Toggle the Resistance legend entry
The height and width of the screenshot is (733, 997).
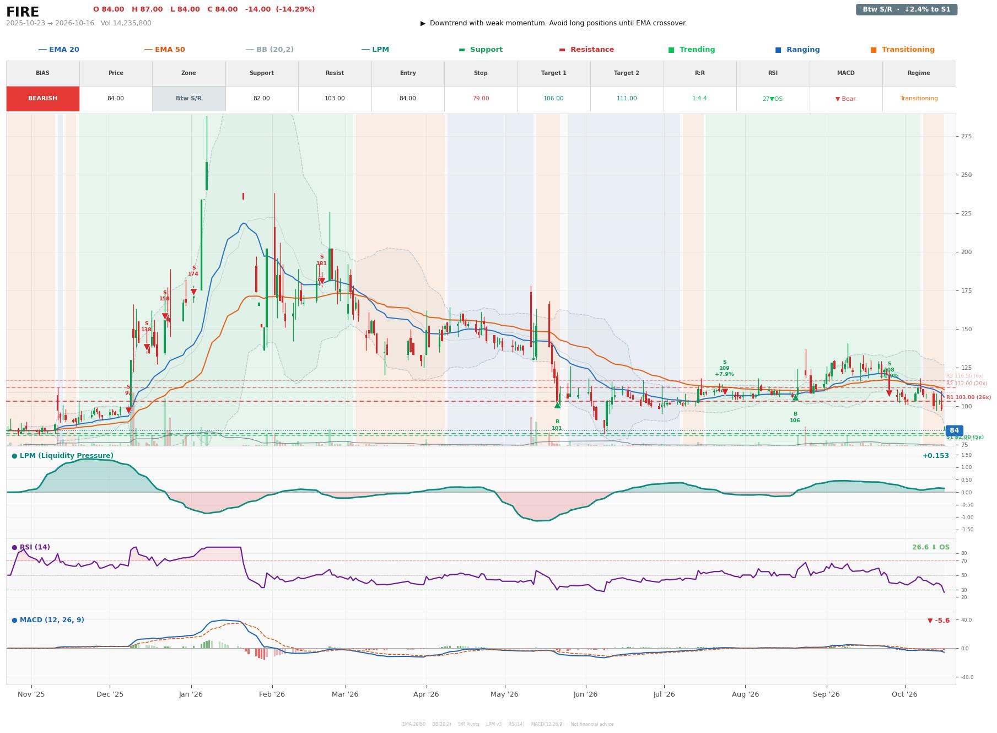[586, 50]
